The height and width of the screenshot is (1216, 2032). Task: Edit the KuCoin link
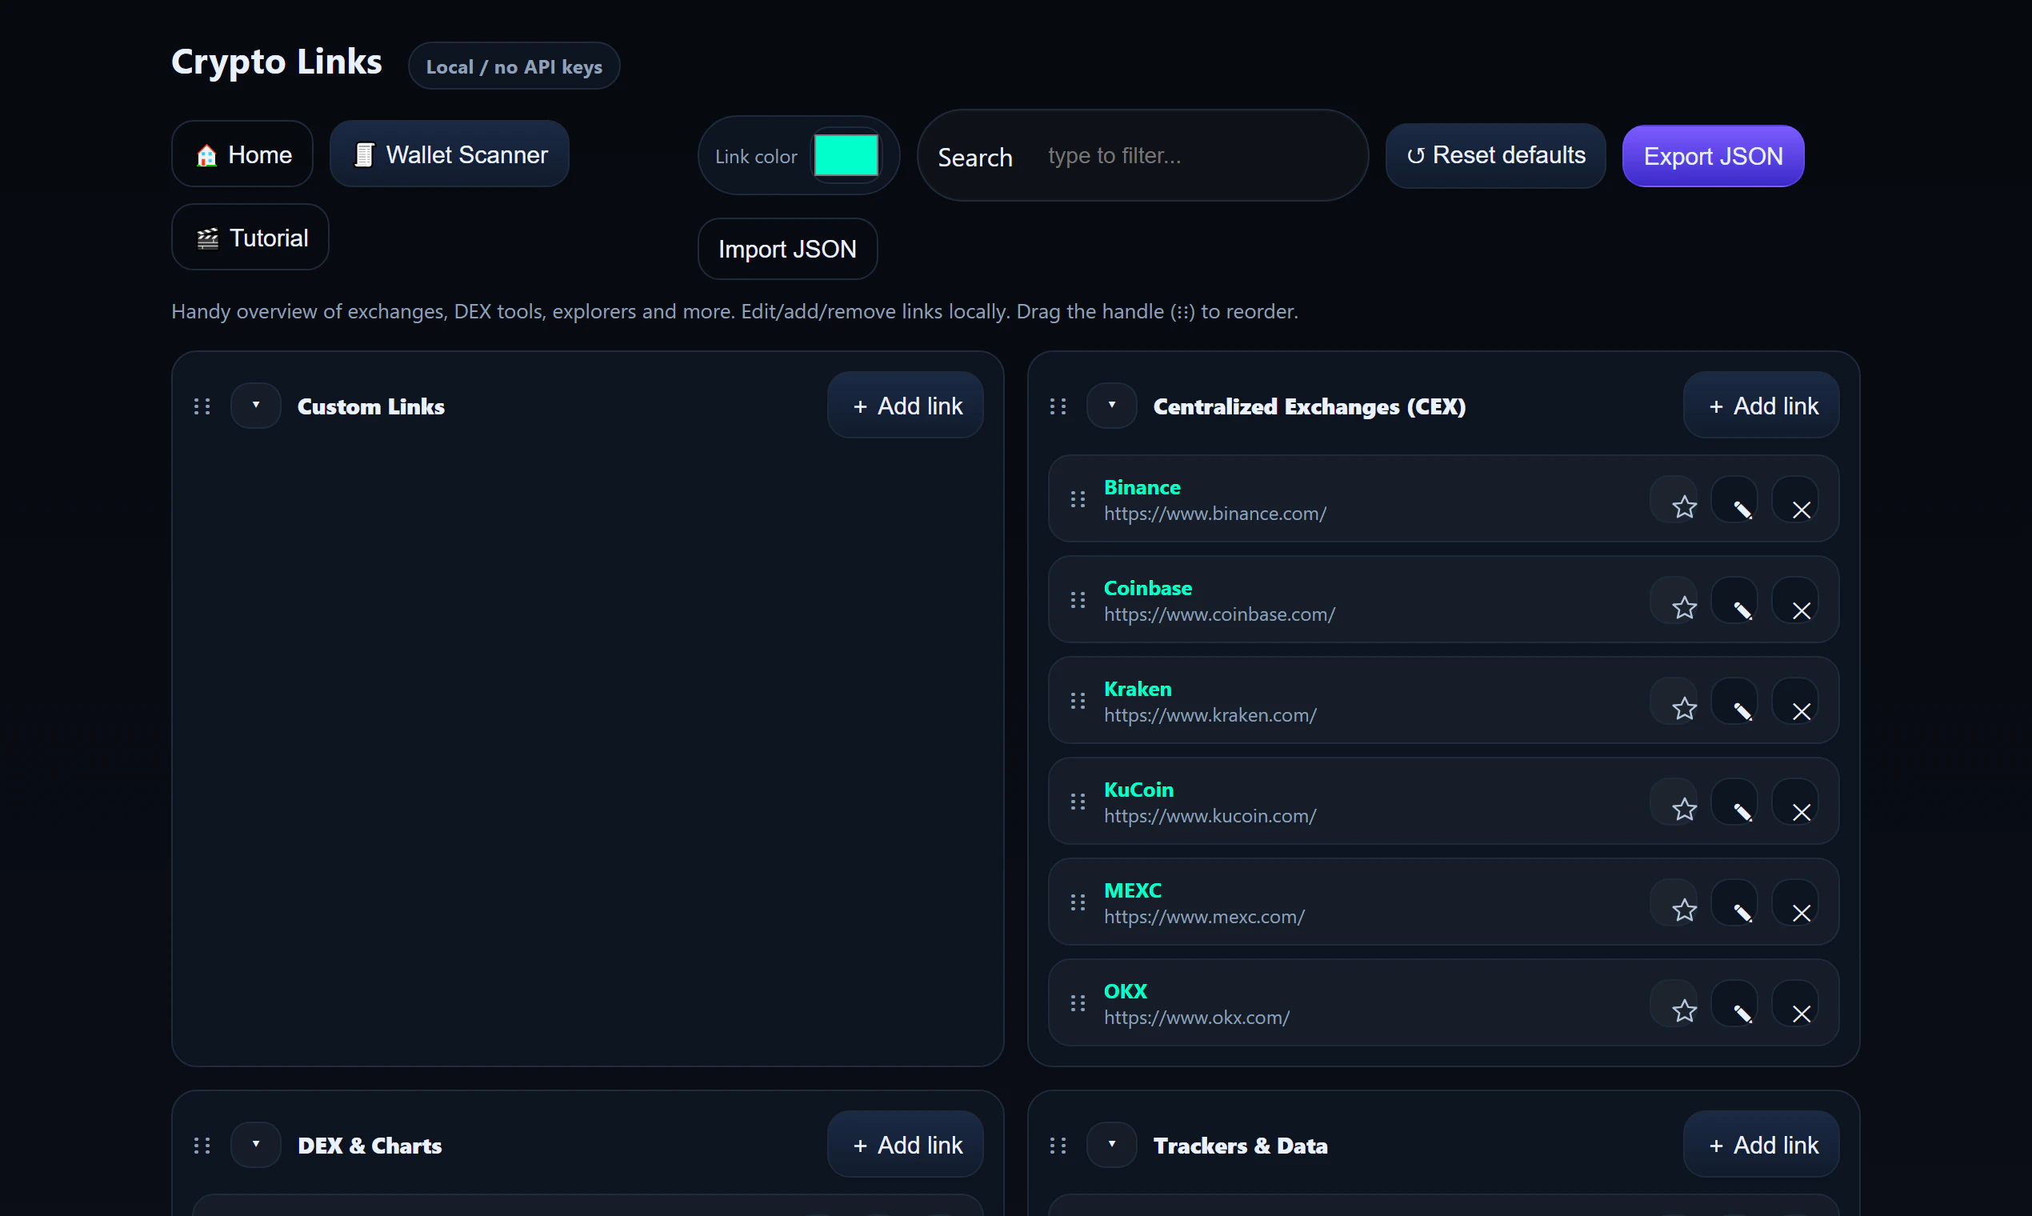[1734, 802]
